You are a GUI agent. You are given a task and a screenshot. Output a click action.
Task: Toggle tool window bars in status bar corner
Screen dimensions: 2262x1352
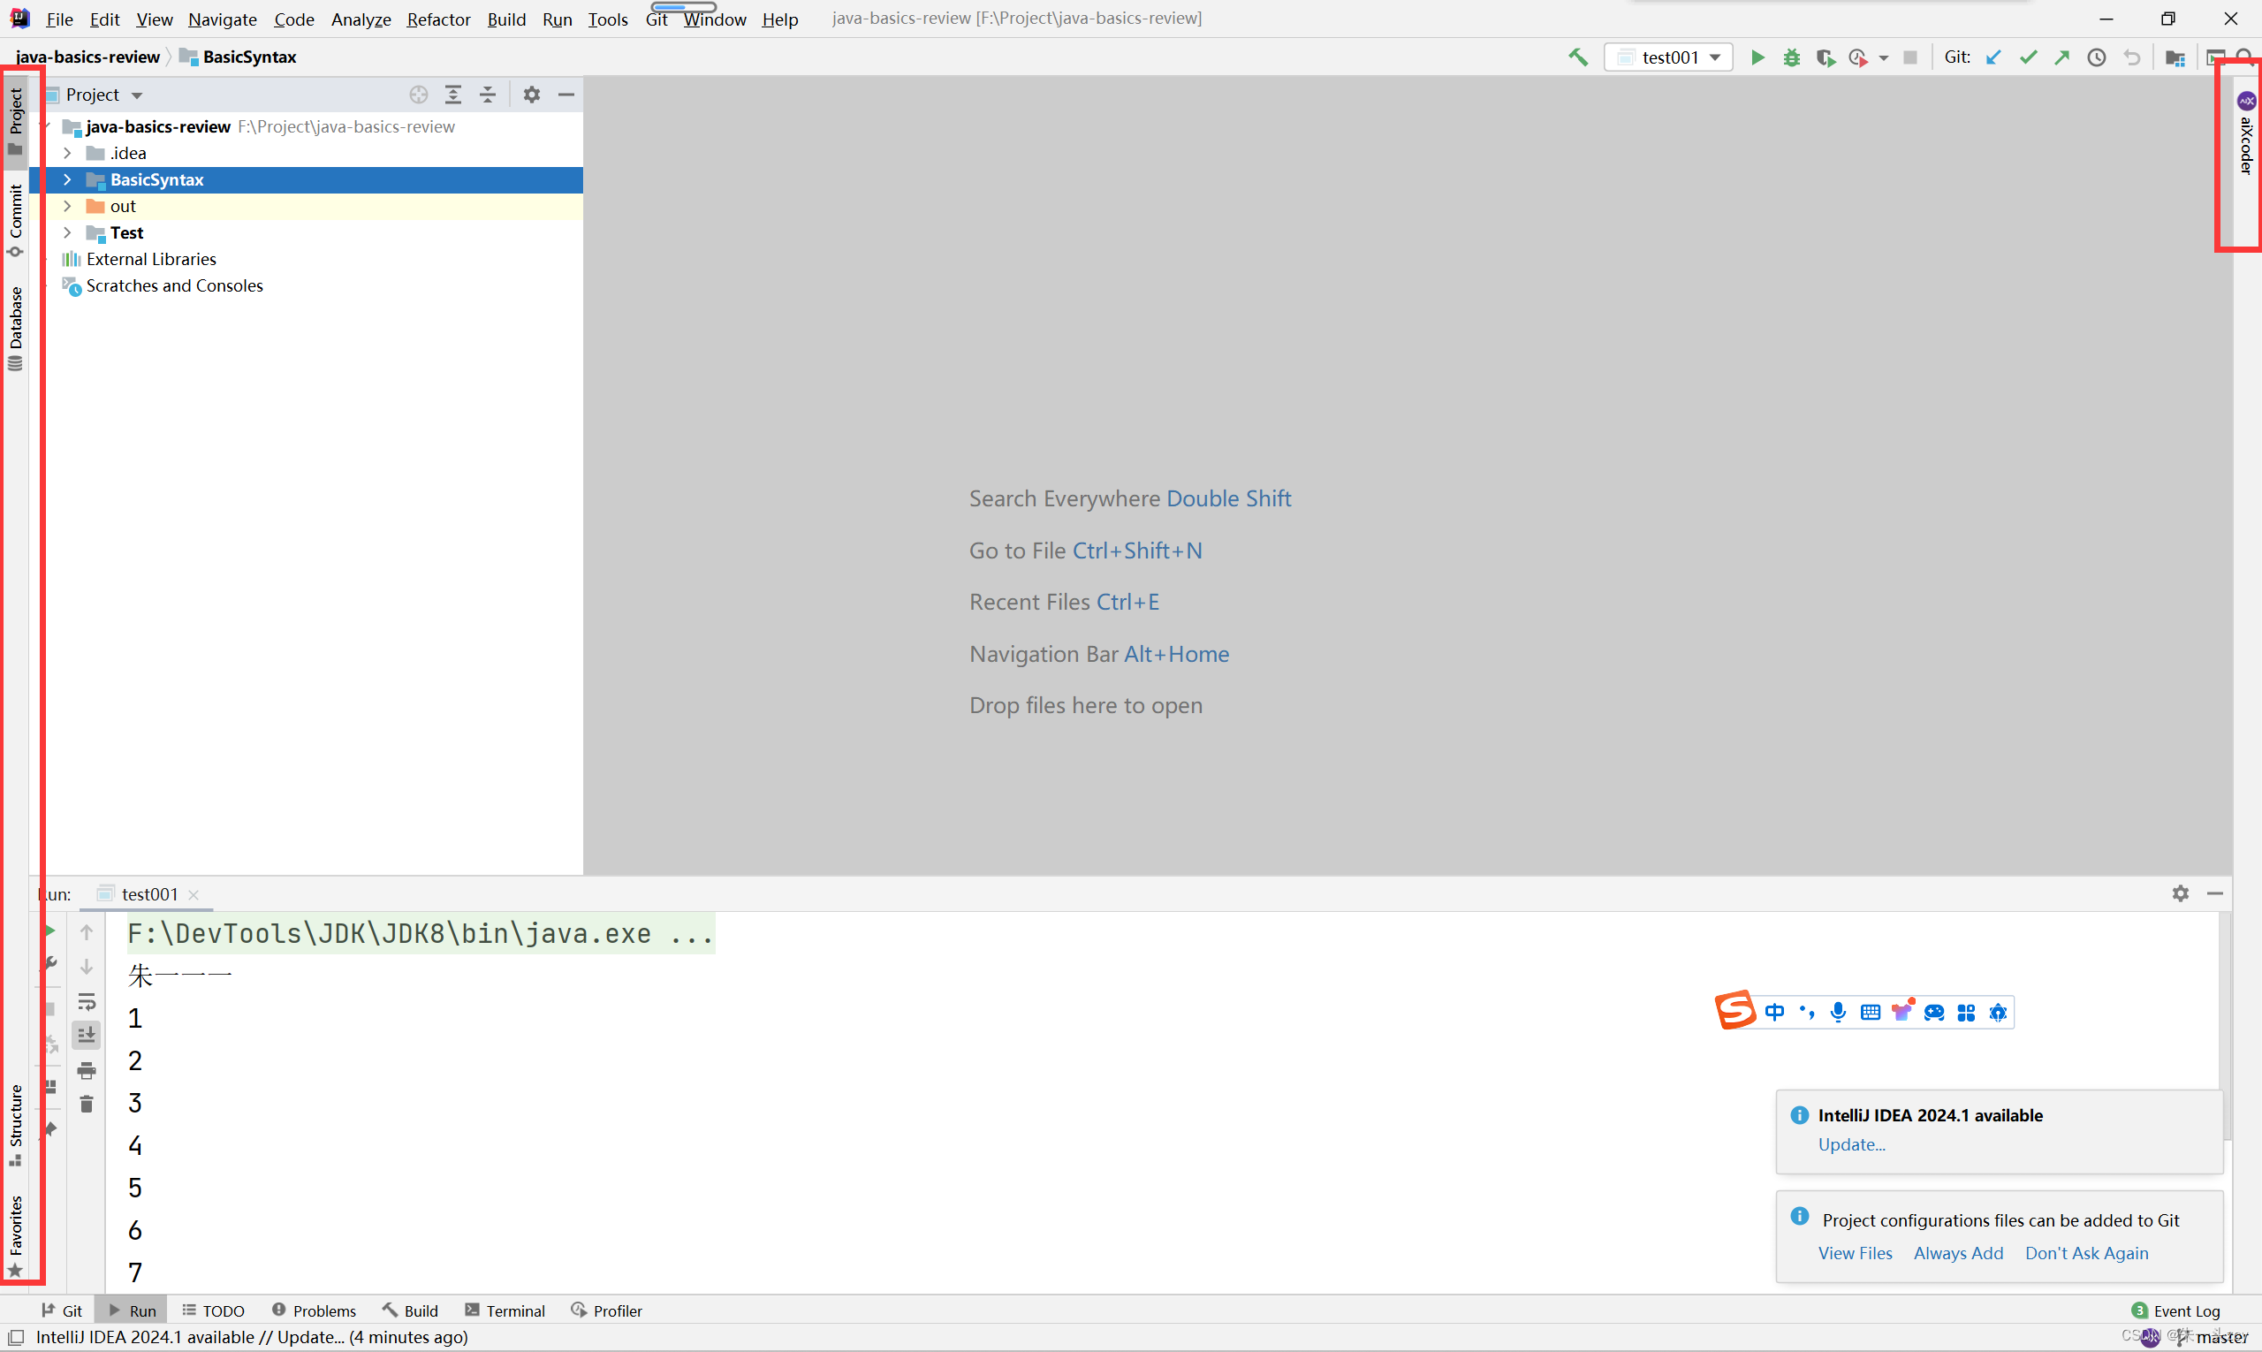16,1338
